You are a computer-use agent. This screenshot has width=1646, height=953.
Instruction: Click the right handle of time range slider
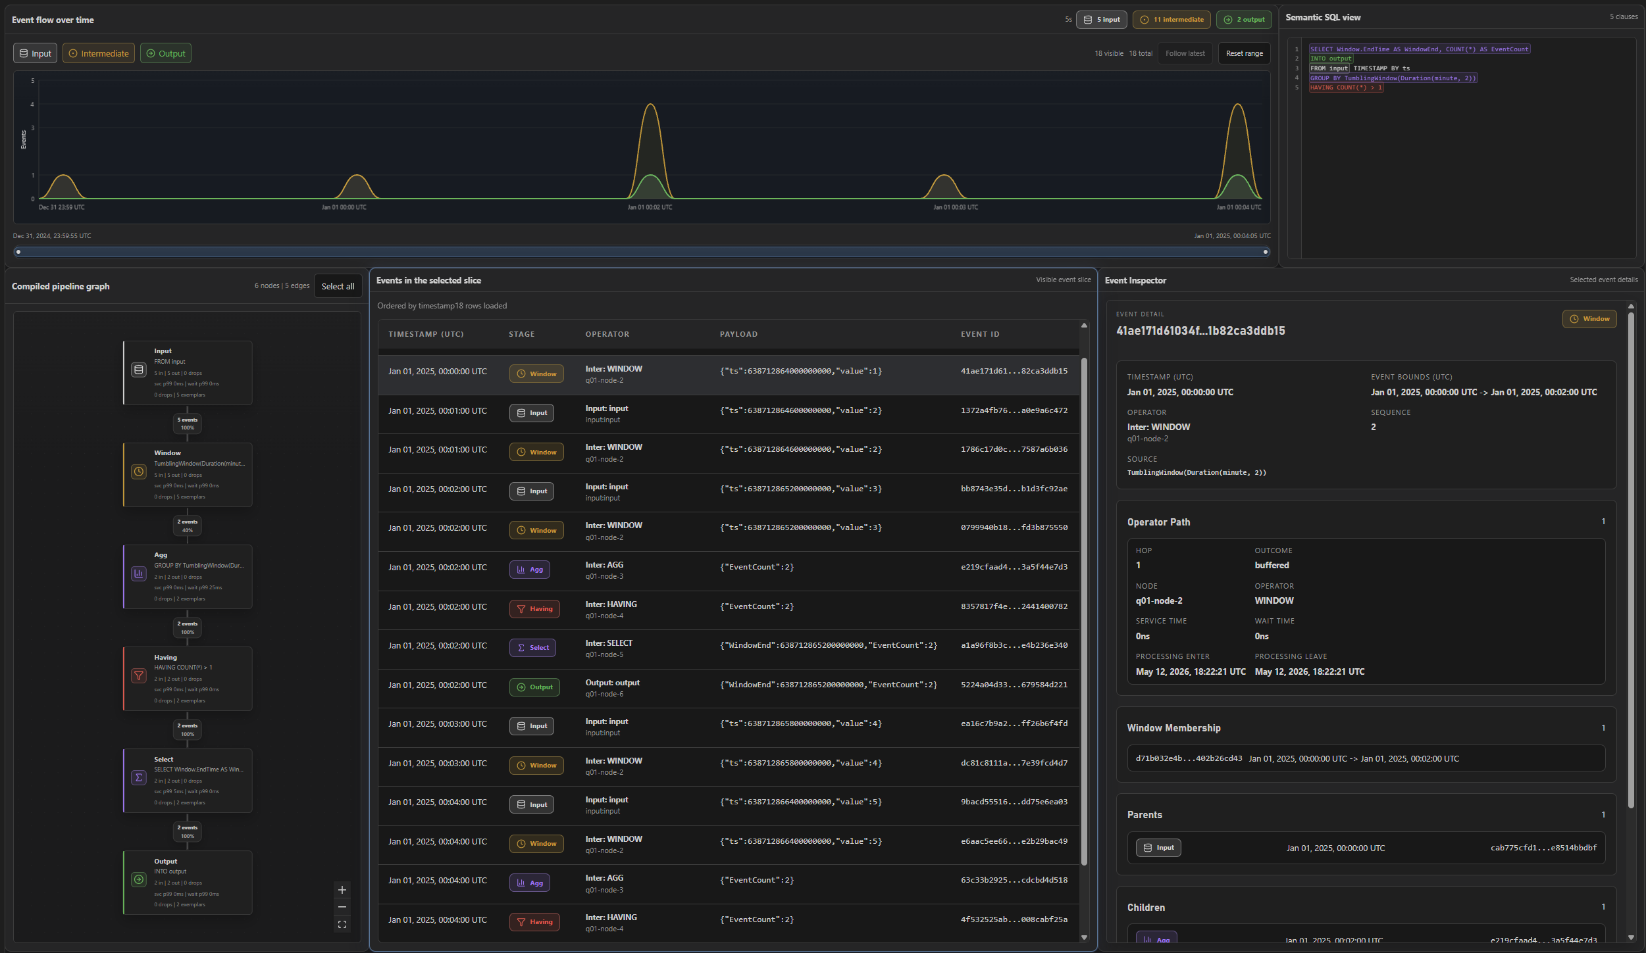point(1266,252)
